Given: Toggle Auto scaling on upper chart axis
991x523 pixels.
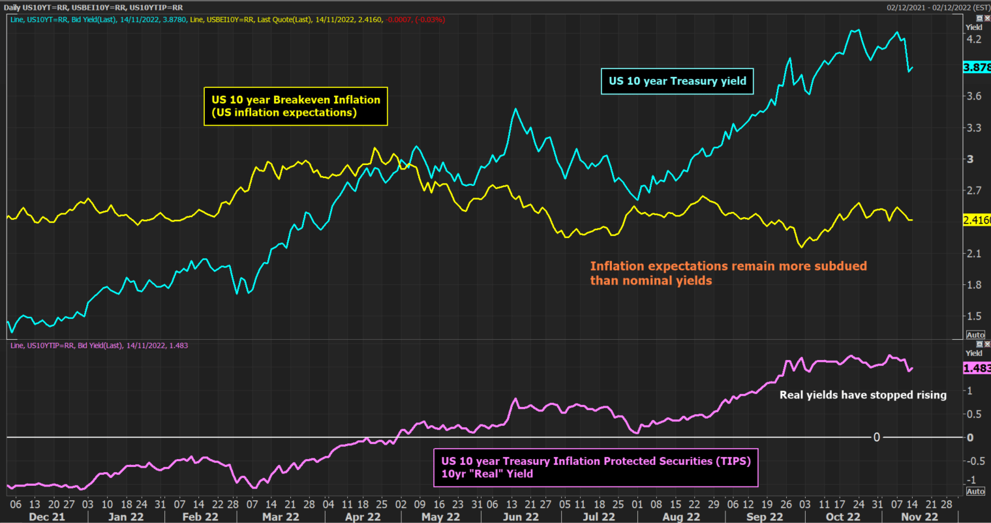Looking at the screenshot, I should [x=975, y=335].
